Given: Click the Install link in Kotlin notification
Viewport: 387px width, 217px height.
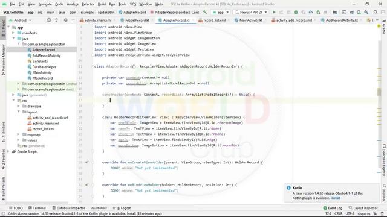Looking at the screenshot, I should pyautogui.click(x=335, y=198).
